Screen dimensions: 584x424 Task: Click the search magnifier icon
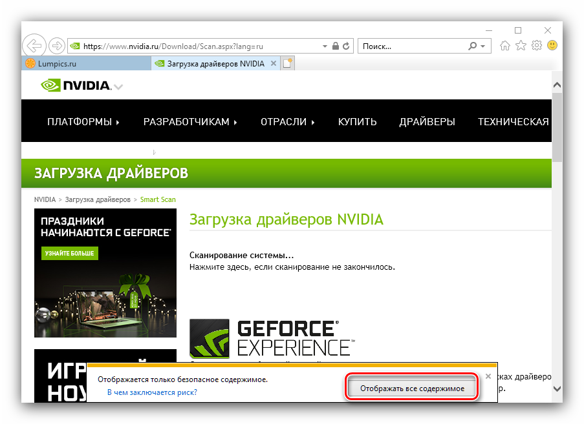473,46
